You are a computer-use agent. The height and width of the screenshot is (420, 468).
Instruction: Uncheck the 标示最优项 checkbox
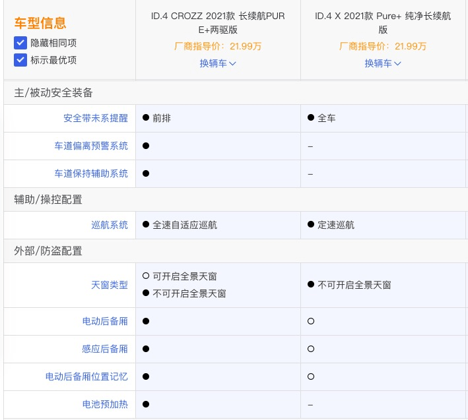[20, 60]
